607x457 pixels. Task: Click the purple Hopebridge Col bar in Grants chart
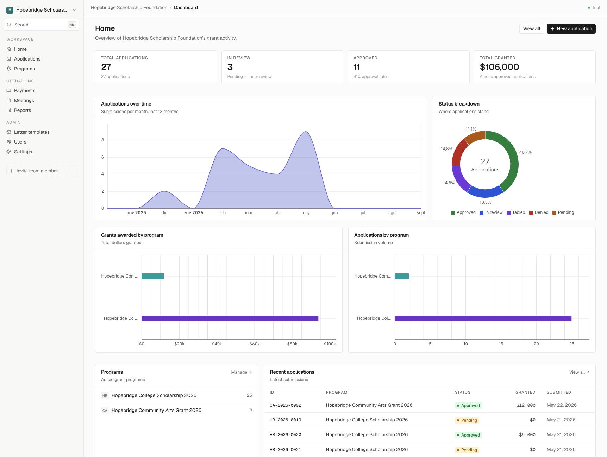[x=230, y=318]
